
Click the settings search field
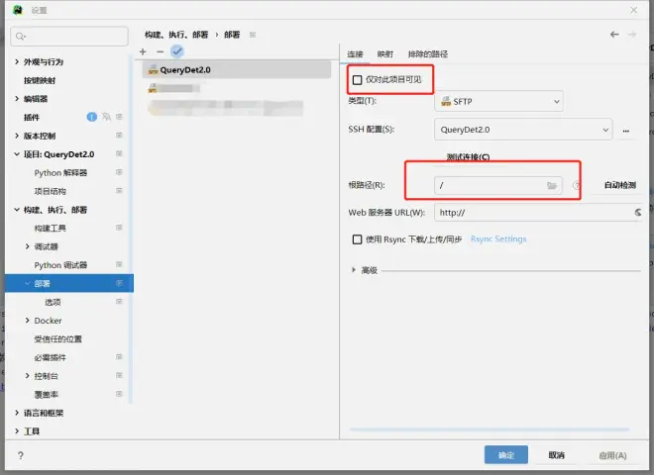tap(69, 37)
